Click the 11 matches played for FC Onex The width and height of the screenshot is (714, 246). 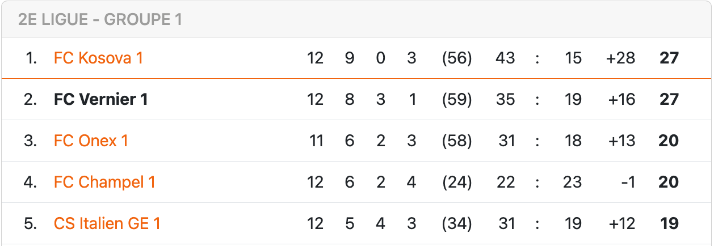tap(315, 141)
